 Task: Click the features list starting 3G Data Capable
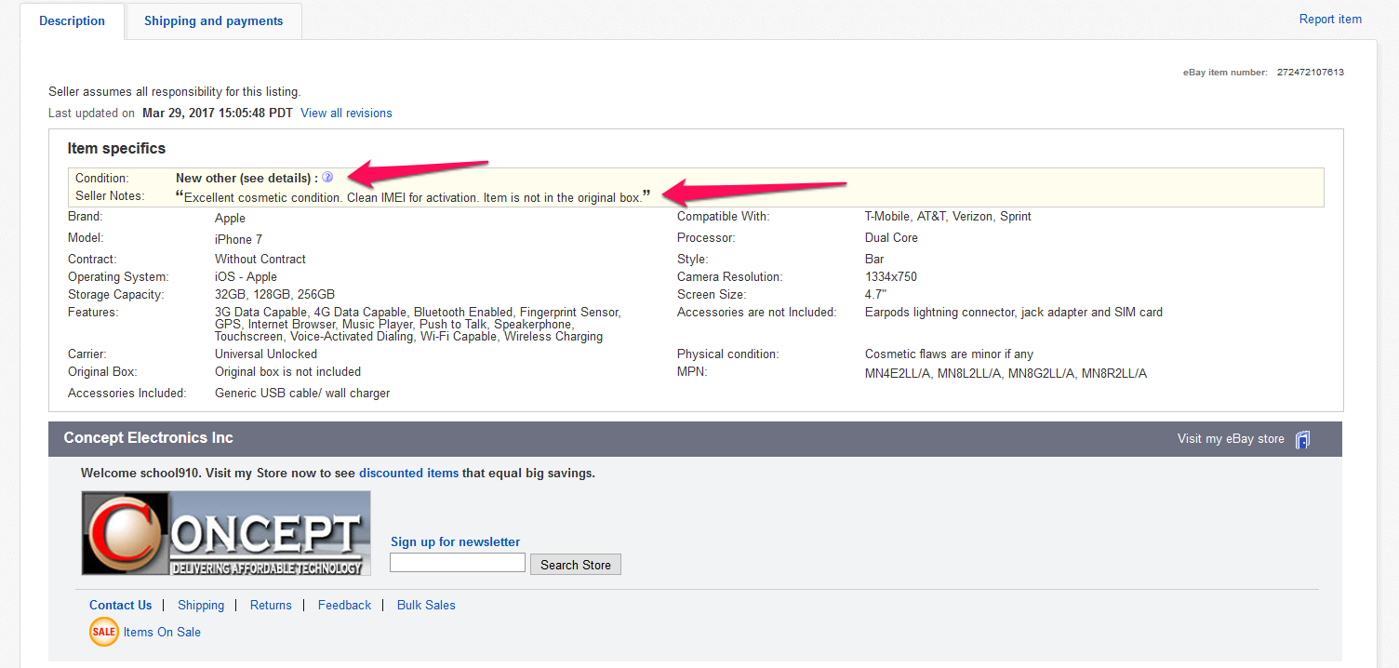coord(418,324)
